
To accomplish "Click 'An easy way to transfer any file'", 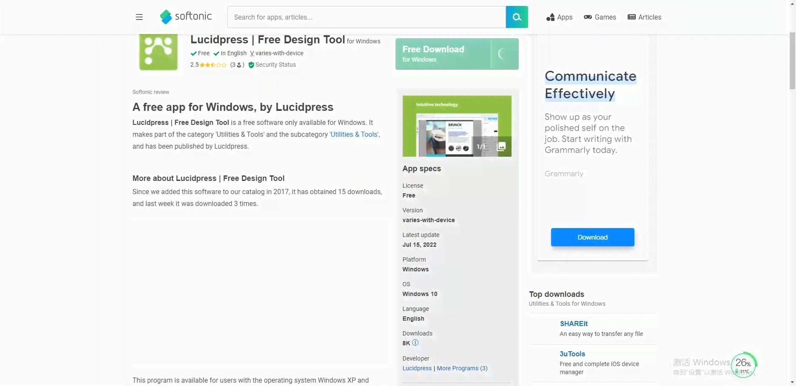I will (x=601, y=334).
